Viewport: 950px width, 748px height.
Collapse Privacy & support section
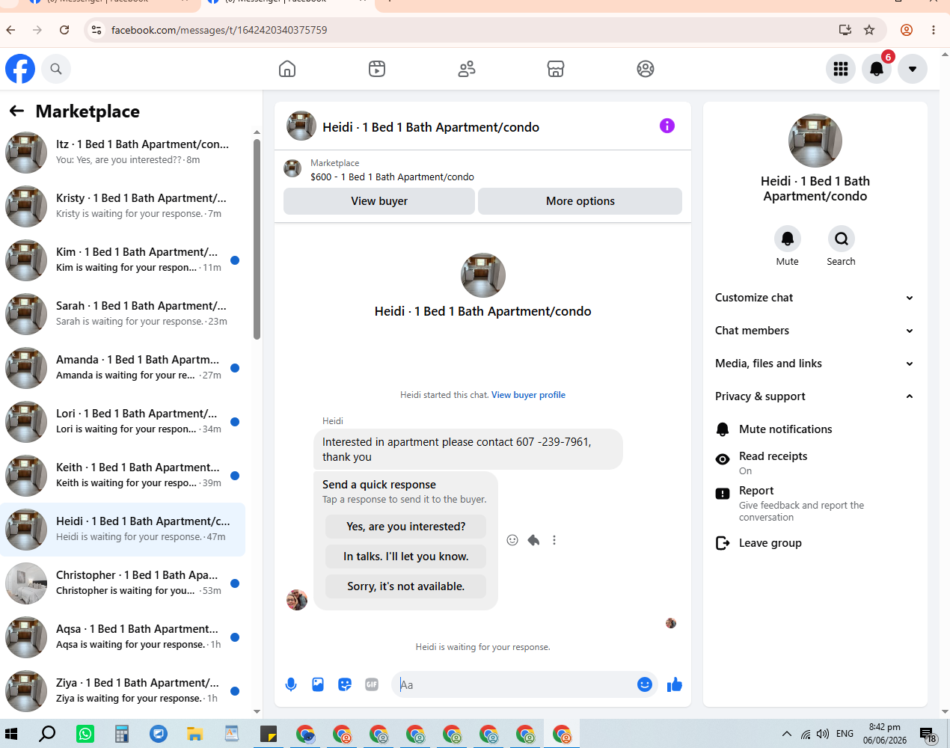tap(815, 396)
